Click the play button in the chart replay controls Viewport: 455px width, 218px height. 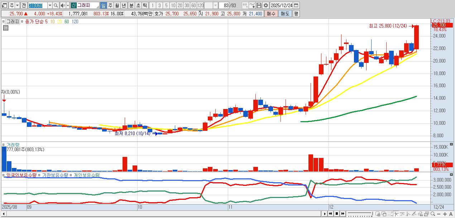coord(325,214)
